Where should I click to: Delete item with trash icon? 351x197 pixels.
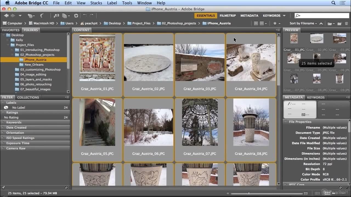point(346,23)
